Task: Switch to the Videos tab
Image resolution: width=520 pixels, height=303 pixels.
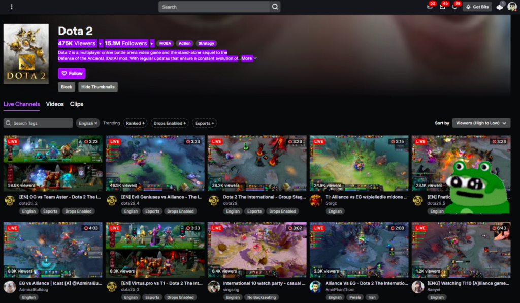Action: (55, 104)
